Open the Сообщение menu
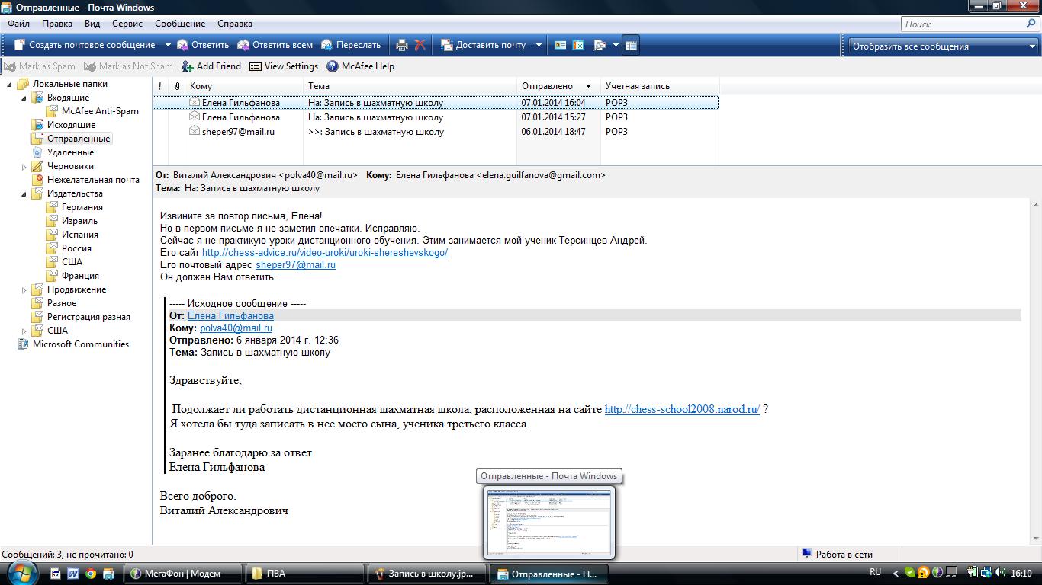This screenshot has height=585, width=1042. [180, 24]
